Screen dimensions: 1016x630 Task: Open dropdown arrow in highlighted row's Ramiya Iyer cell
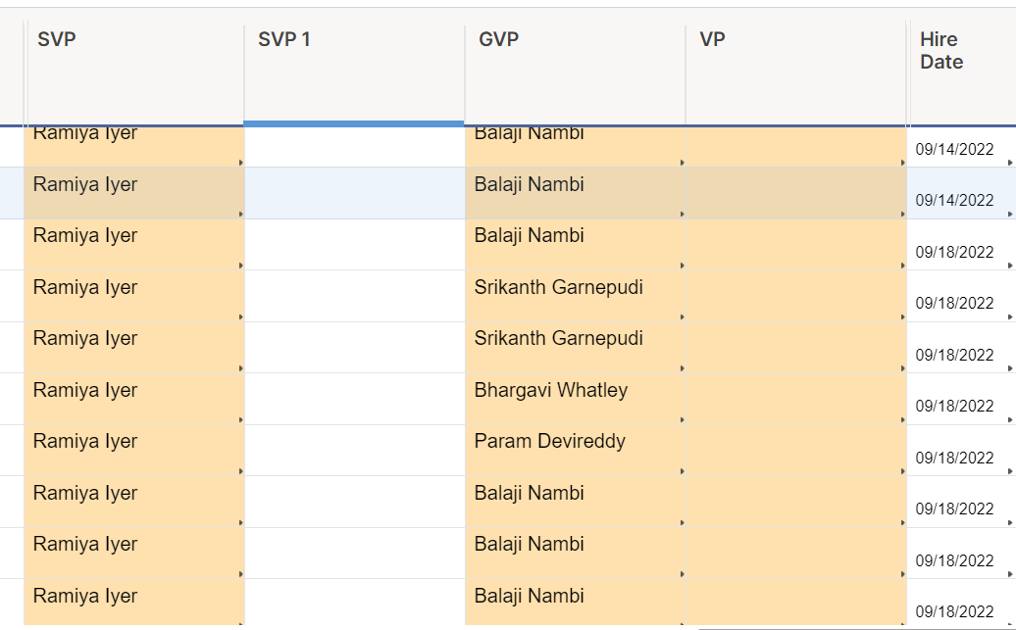pos(240,214)
